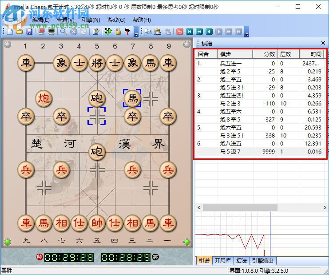
Task: Open the 游戏(G) menu
Action: pyautogui.click(x=116, y=20)
